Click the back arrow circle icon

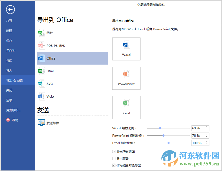(10, 10)
